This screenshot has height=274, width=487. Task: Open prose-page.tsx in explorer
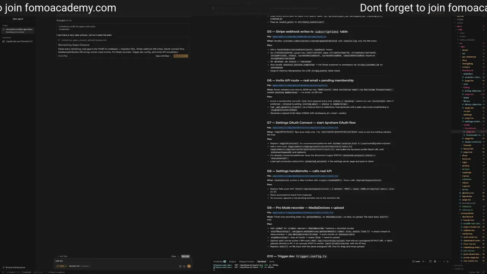(x=471, y=258)
